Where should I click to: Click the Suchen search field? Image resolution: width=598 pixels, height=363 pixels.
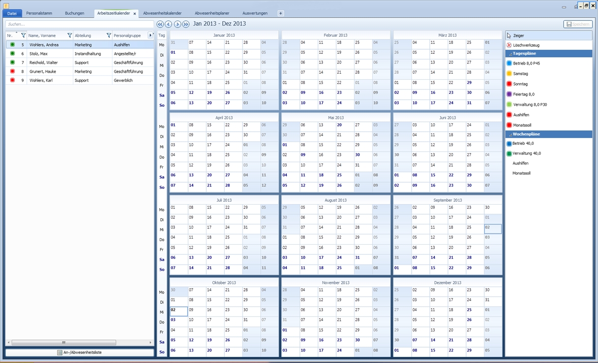coord(79,24)
